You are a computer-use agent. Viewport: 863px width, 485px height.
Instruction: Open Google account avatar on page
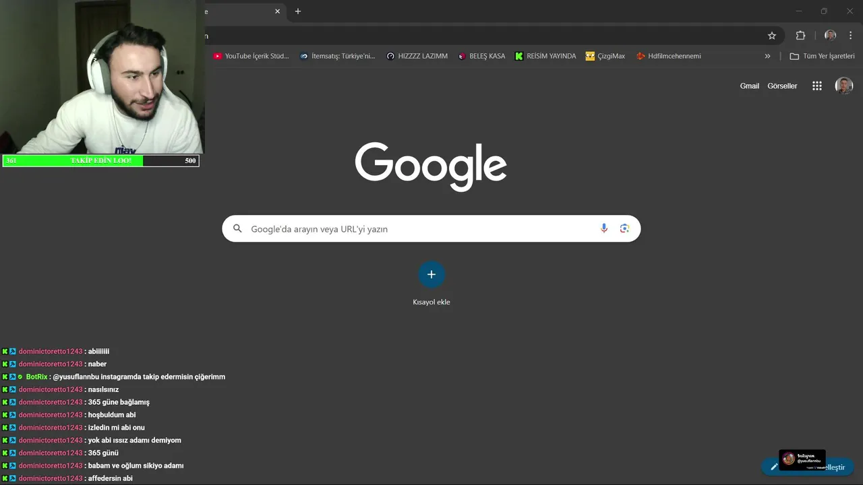pos(844,86)
